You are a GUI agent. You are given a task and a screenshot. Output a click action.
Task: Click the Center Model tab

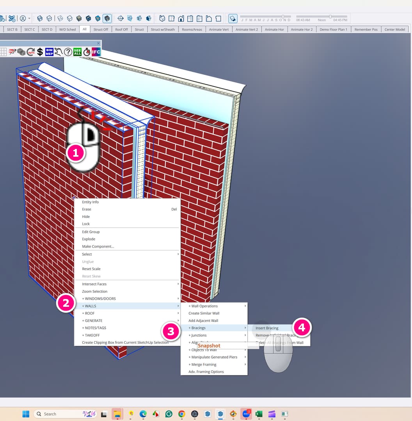[394, 29]
